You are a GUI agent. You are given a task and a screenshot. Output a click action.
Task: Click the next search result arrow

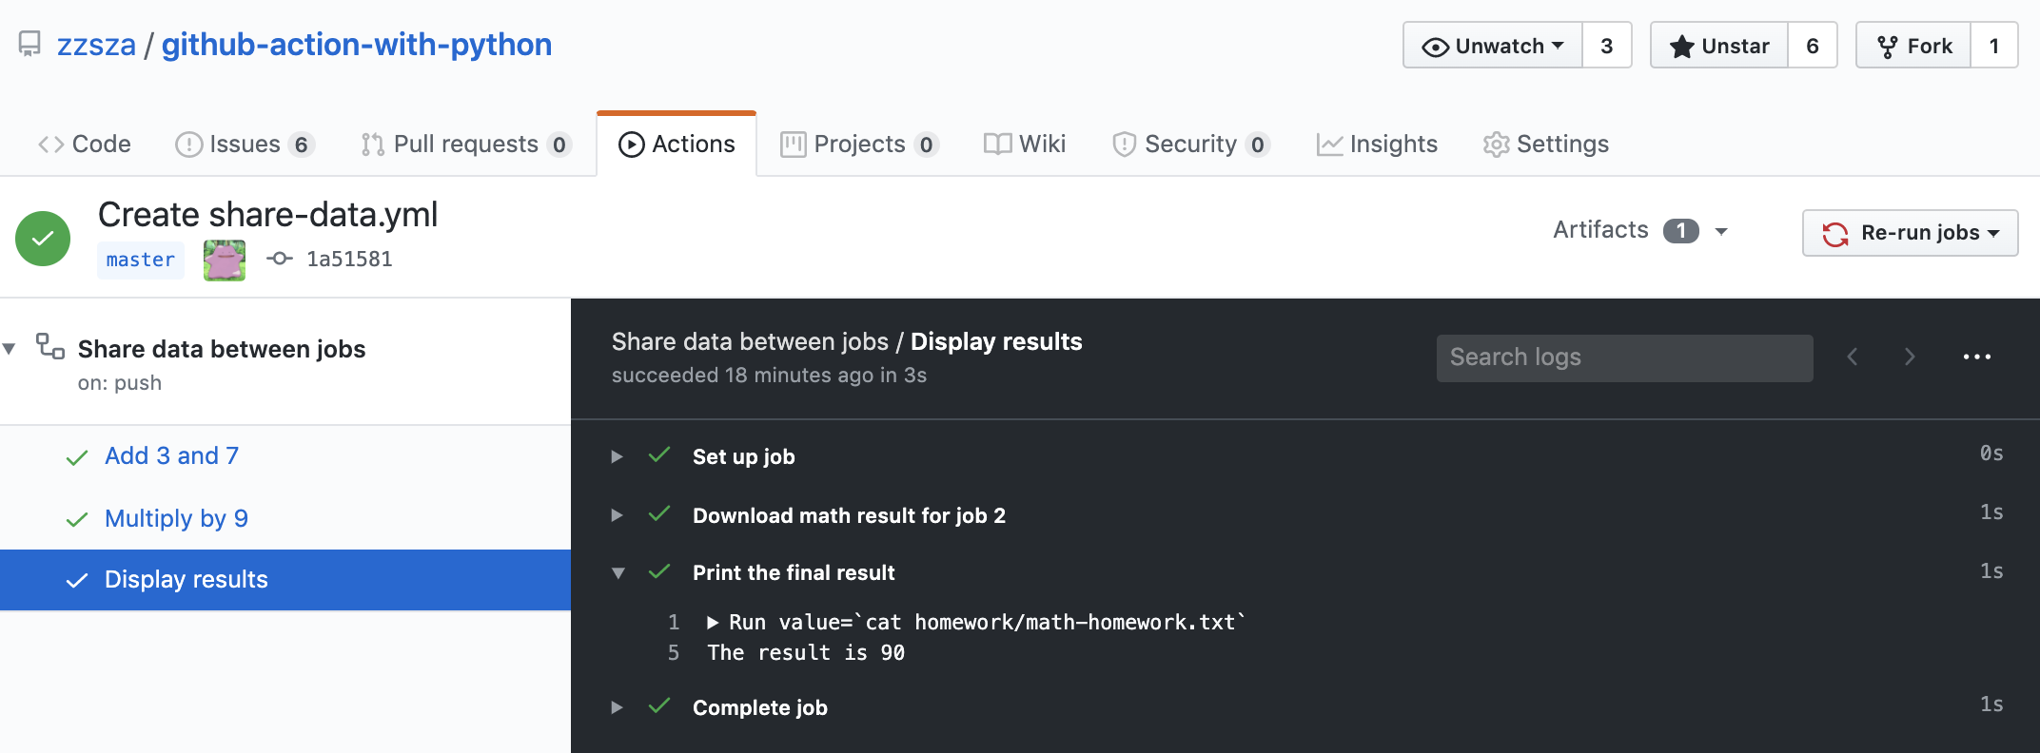(1909, 357)
